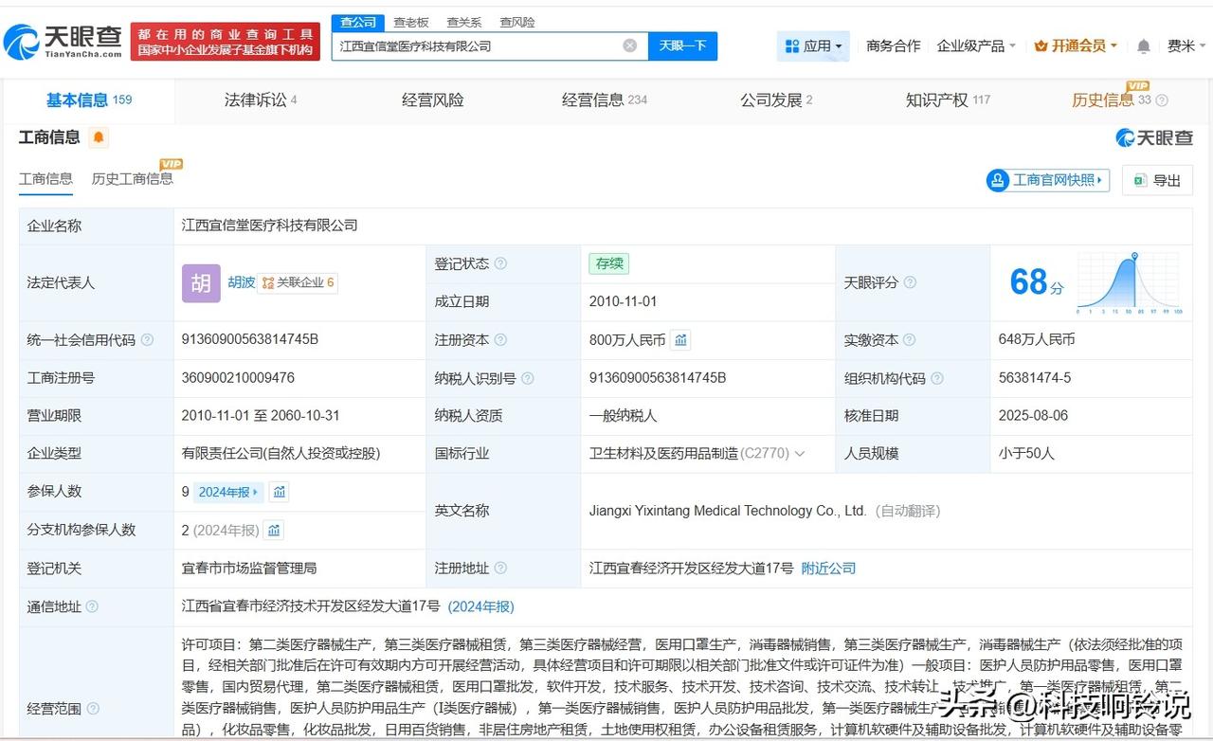Click the 都在用的商业查询工具 red banner
Screen dimensions: 1213x741
coord(226,41)
